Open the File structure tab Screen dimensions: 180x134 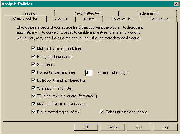point(158,19)
